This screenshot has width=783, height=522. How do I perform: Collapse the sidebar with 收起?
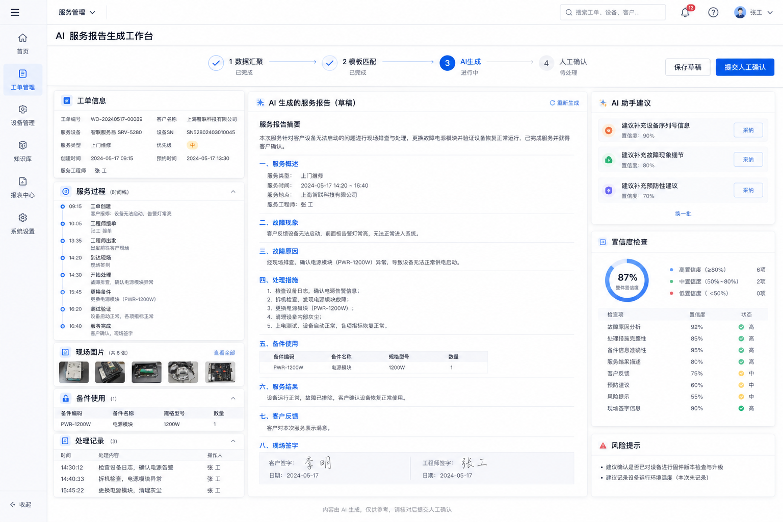point(21,505)
